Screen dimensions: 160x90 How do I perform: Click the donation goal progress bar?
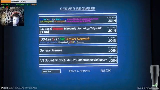[18, 2]
